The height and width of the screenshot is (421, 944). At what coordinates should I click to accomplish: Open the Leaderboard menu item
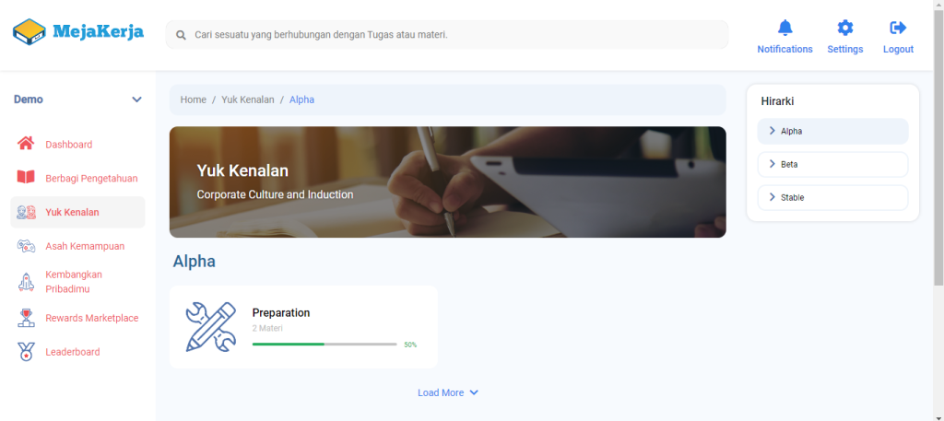point(77,352)
